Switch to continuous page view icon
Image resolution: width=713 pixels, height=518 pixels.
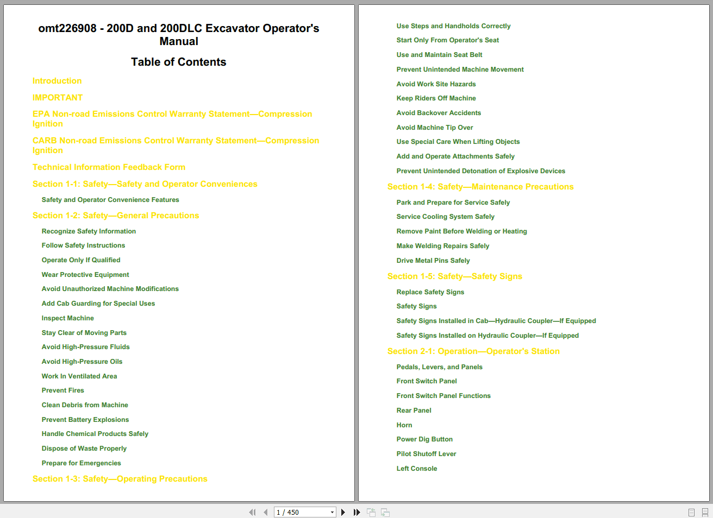[x=705, y=512]
